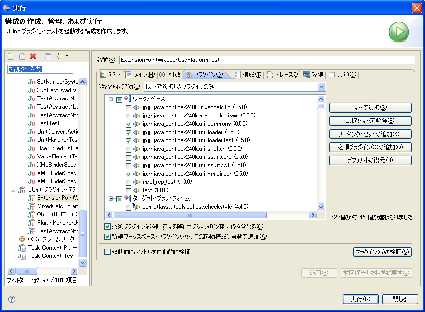The image size is (425, 312).
Task: Click the 必須プラグインの追加 button
Action: pos(371,147)
